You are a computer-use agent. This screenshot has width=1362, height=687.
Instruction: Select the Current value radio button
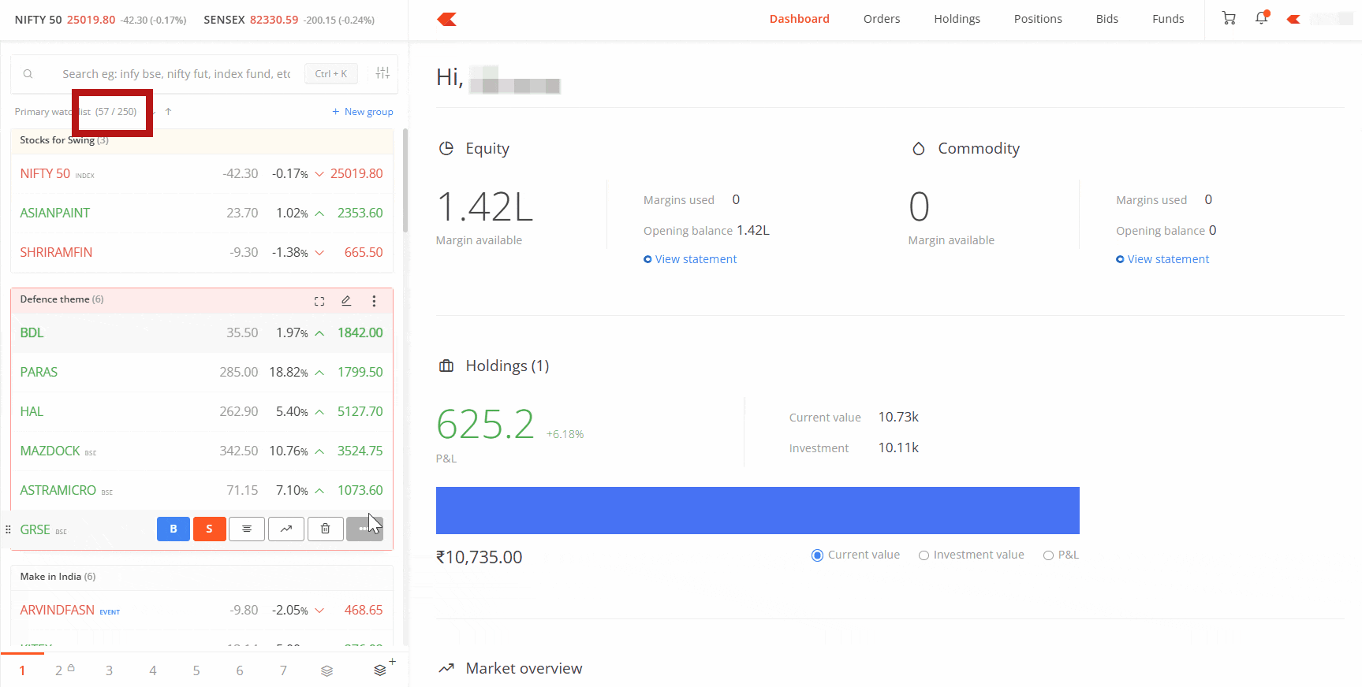(817, 555)
